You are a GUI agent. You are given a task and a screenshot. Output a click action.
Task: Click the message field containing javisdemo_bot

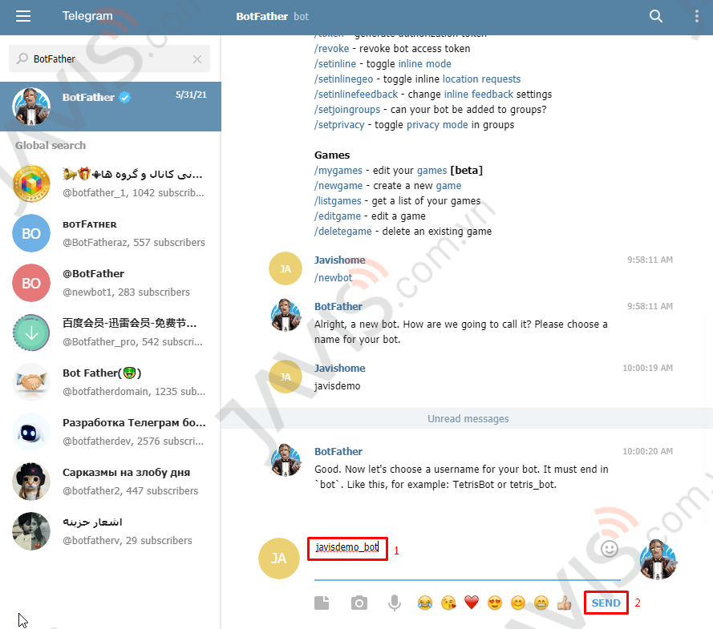point(467,558)
